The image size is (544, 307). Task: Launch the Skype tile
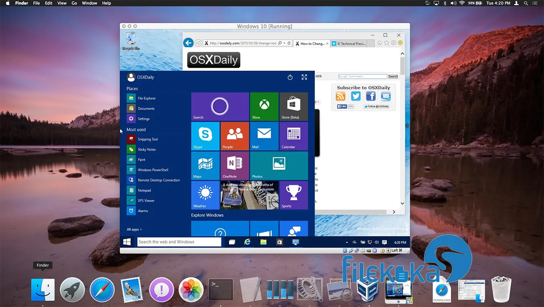(x=205, y=136)
